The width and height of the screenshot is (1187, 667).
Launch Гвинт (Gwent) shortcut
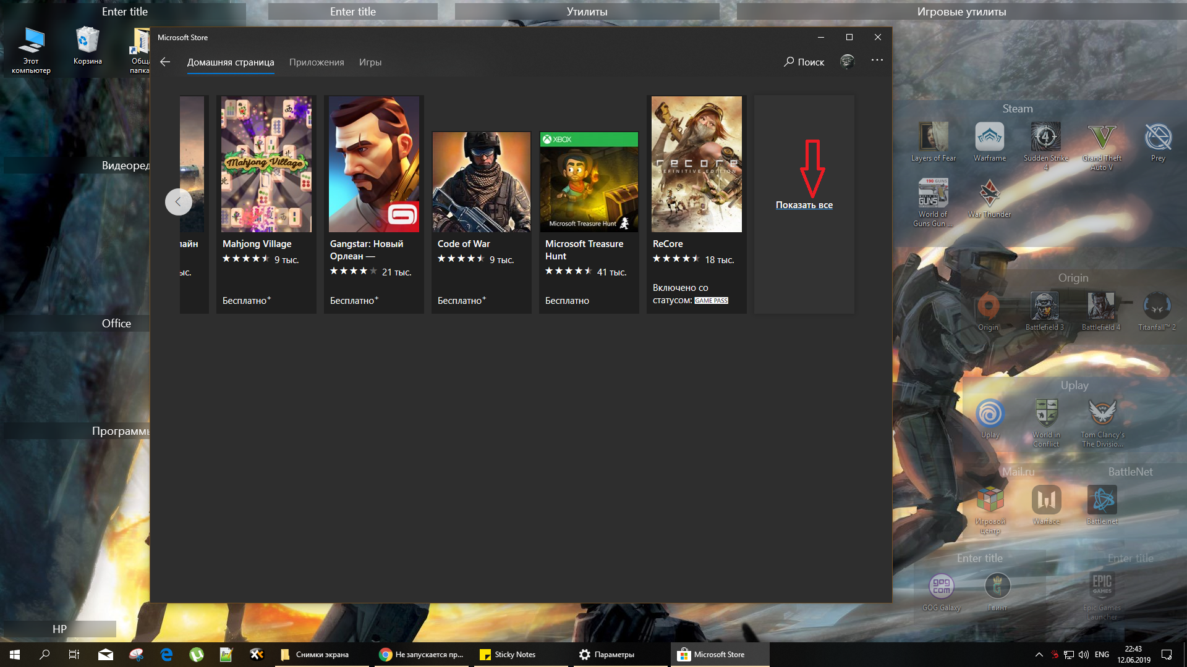coord(997,592)
